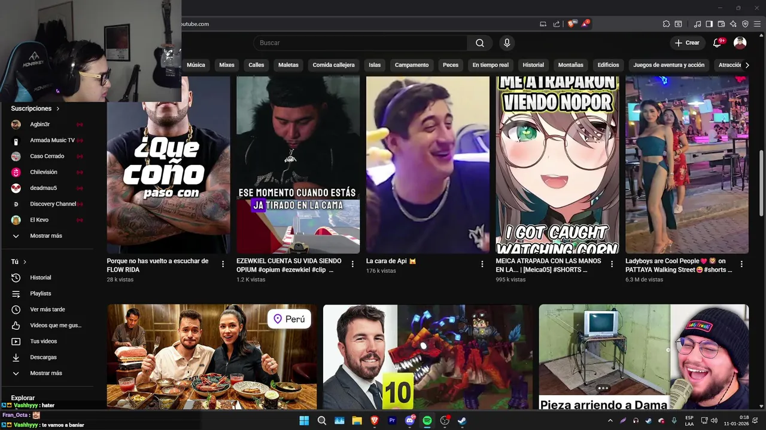Open Brave Shields lion icon in address bar
The image size is (766, 430).
click(570, 24)
